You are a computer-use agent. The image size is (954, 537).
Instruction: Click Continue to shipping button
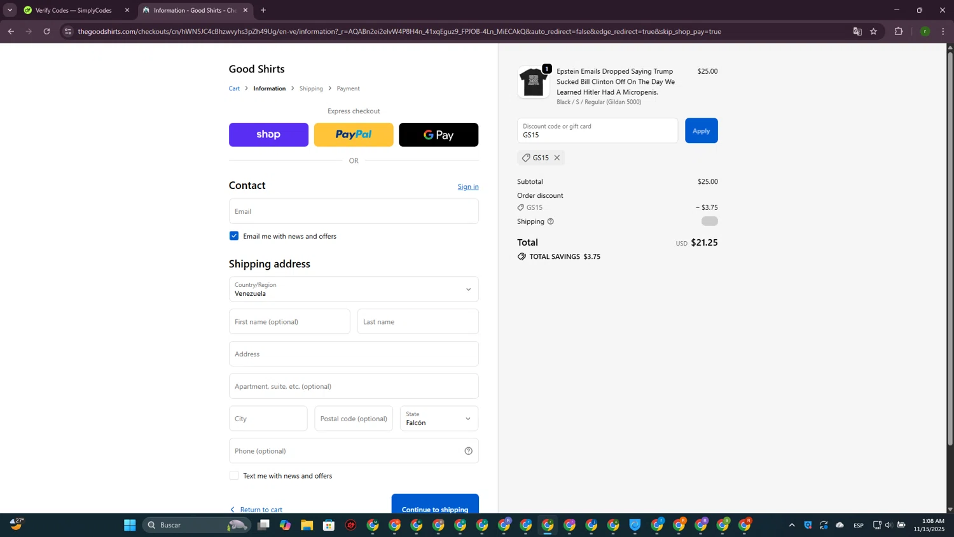click(435, 504)
